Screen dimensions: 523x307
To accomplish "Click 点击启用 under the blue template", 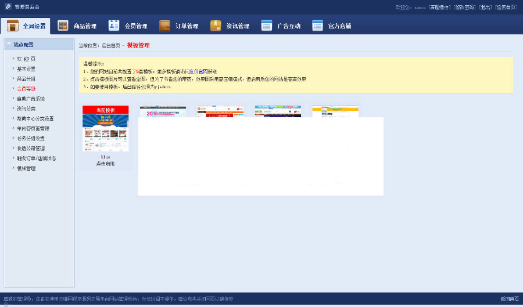I will (x=105, y=164).
